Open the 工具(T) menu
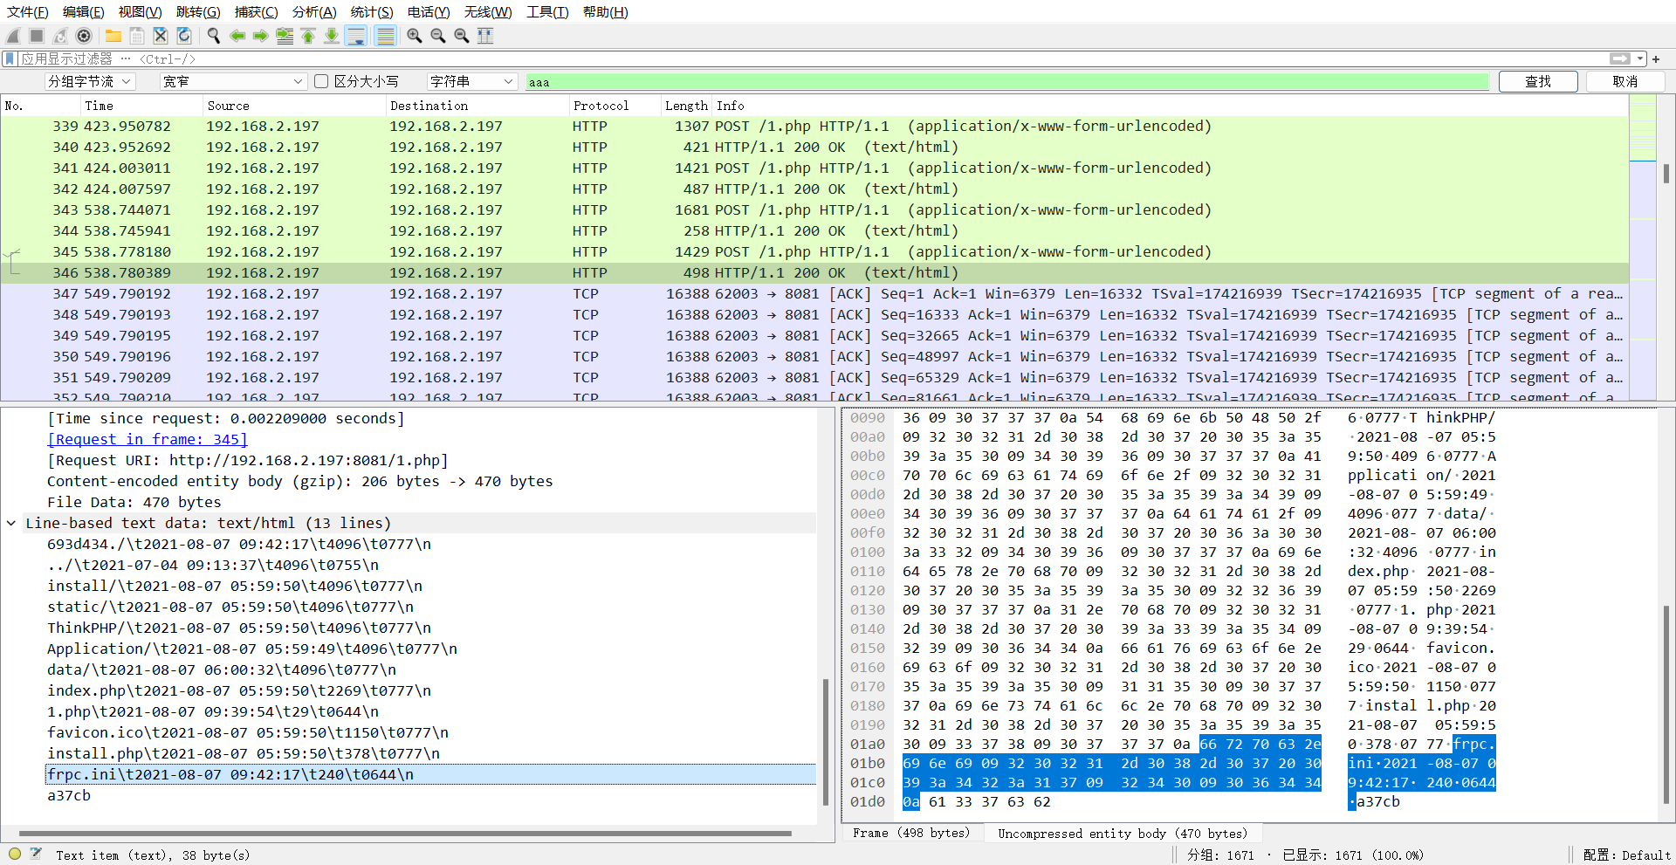This screenshot has width=1676, height=865. 547,11
